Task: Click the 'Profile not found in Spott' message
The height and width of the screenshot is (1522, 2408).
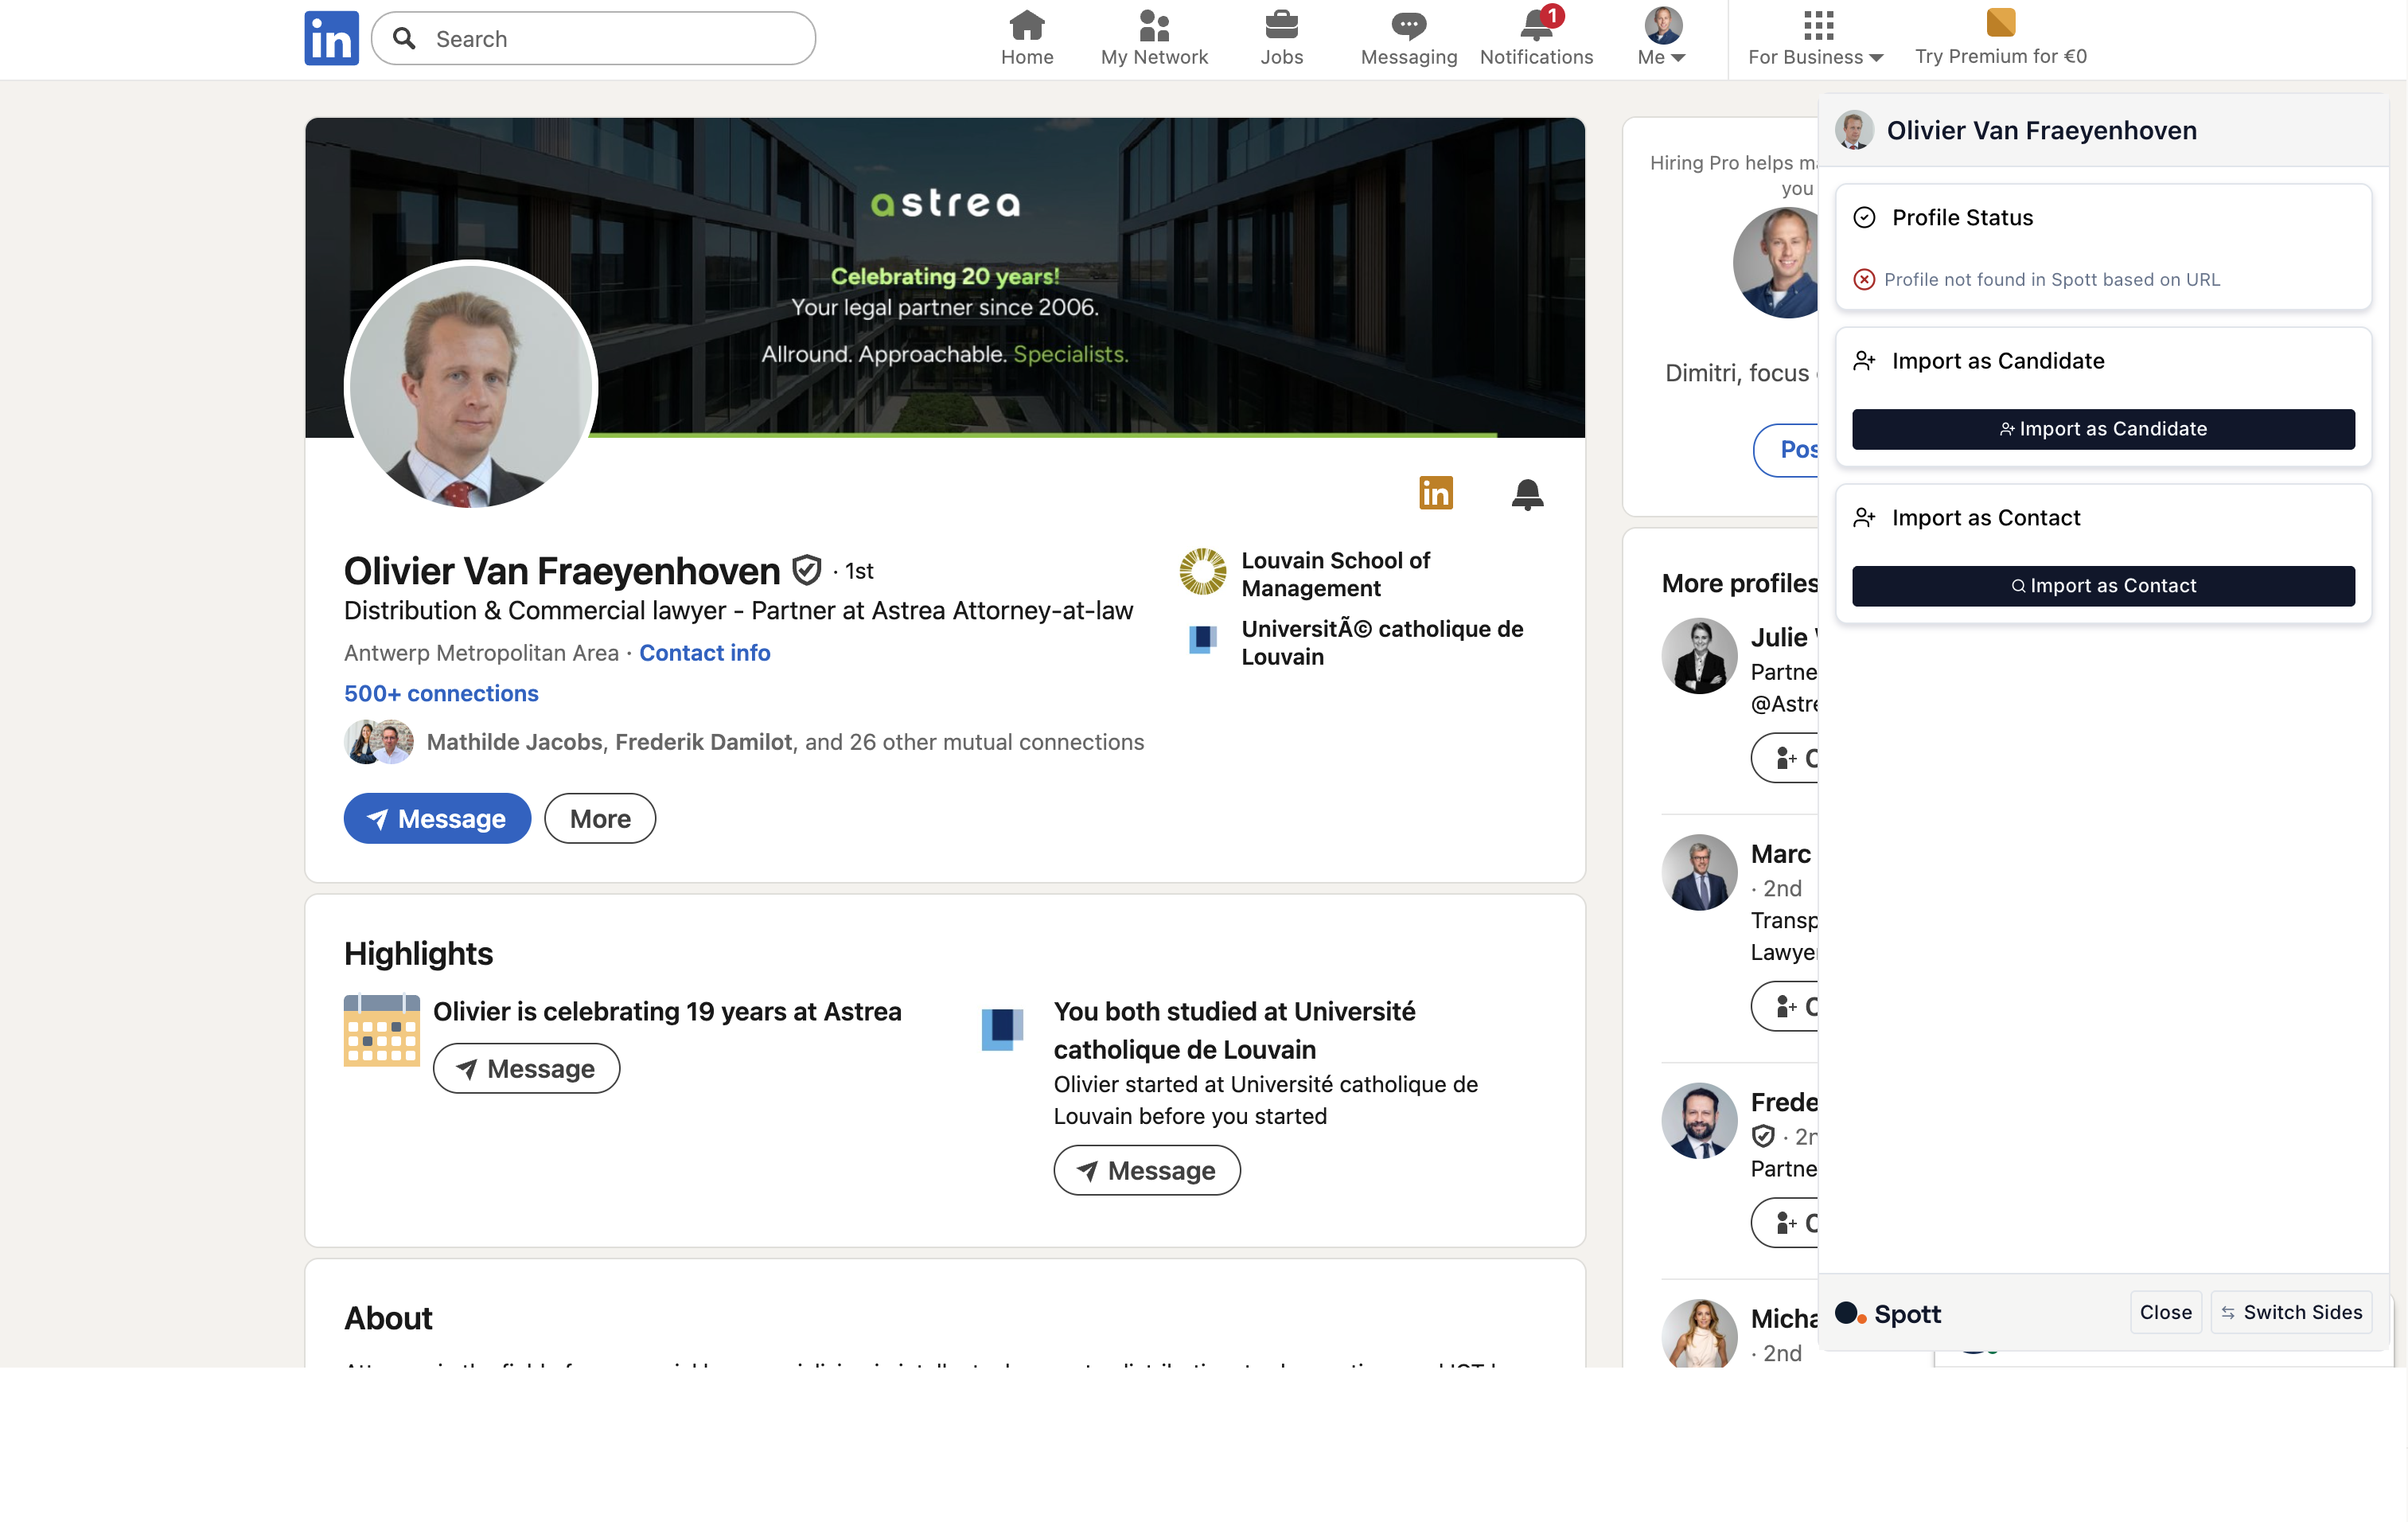Action: point(2051,279)
